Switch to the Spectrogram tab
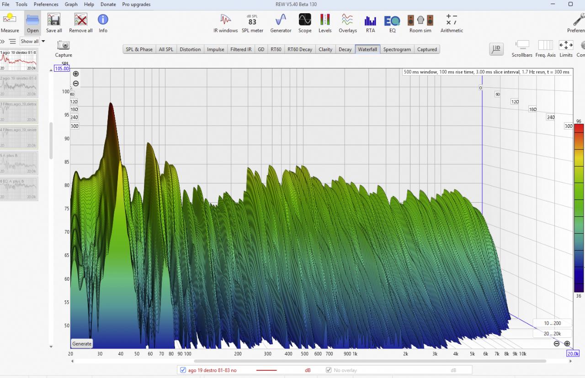Viewport: 585px width, 378px height. coord(397,49)
